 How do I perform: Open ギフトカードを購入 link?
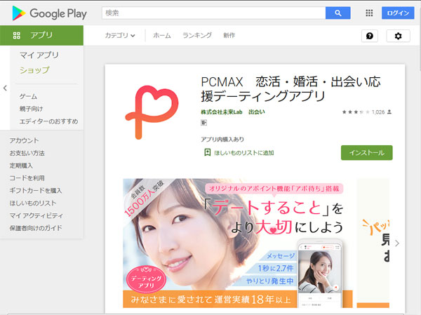click(x=36, y=190)
